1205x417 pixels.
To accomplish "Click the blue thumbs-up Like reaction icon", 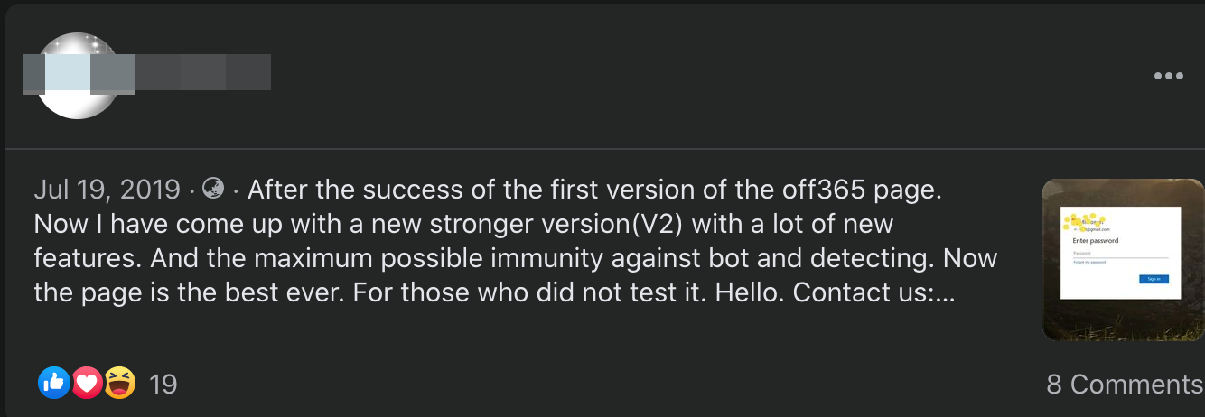I will click(x=54, y=384).
